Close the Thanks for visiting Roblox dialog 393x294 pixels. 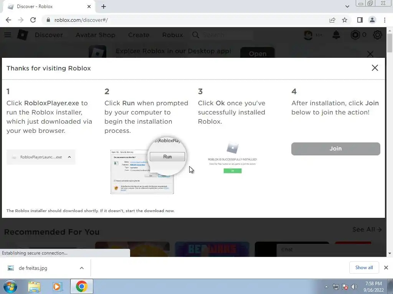375,68
